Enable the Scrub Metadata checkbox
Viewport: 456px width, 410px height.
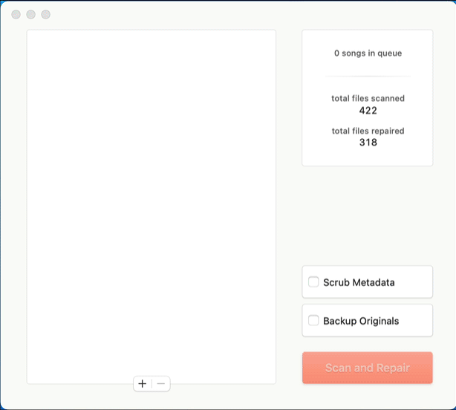pos(313,282)
